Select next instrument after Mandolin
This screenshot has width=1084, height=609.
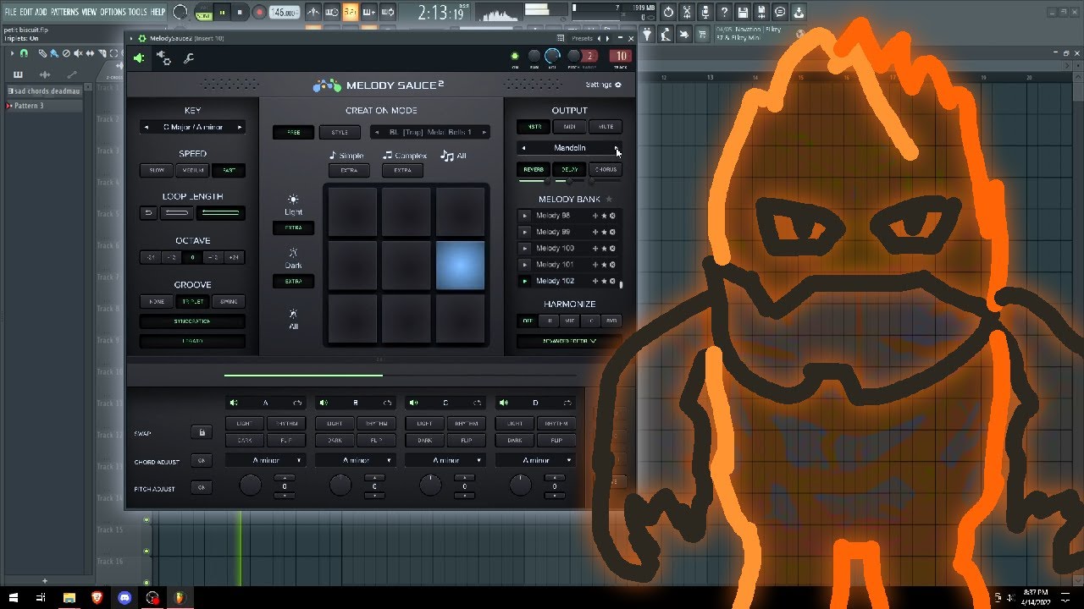point(617,148)
